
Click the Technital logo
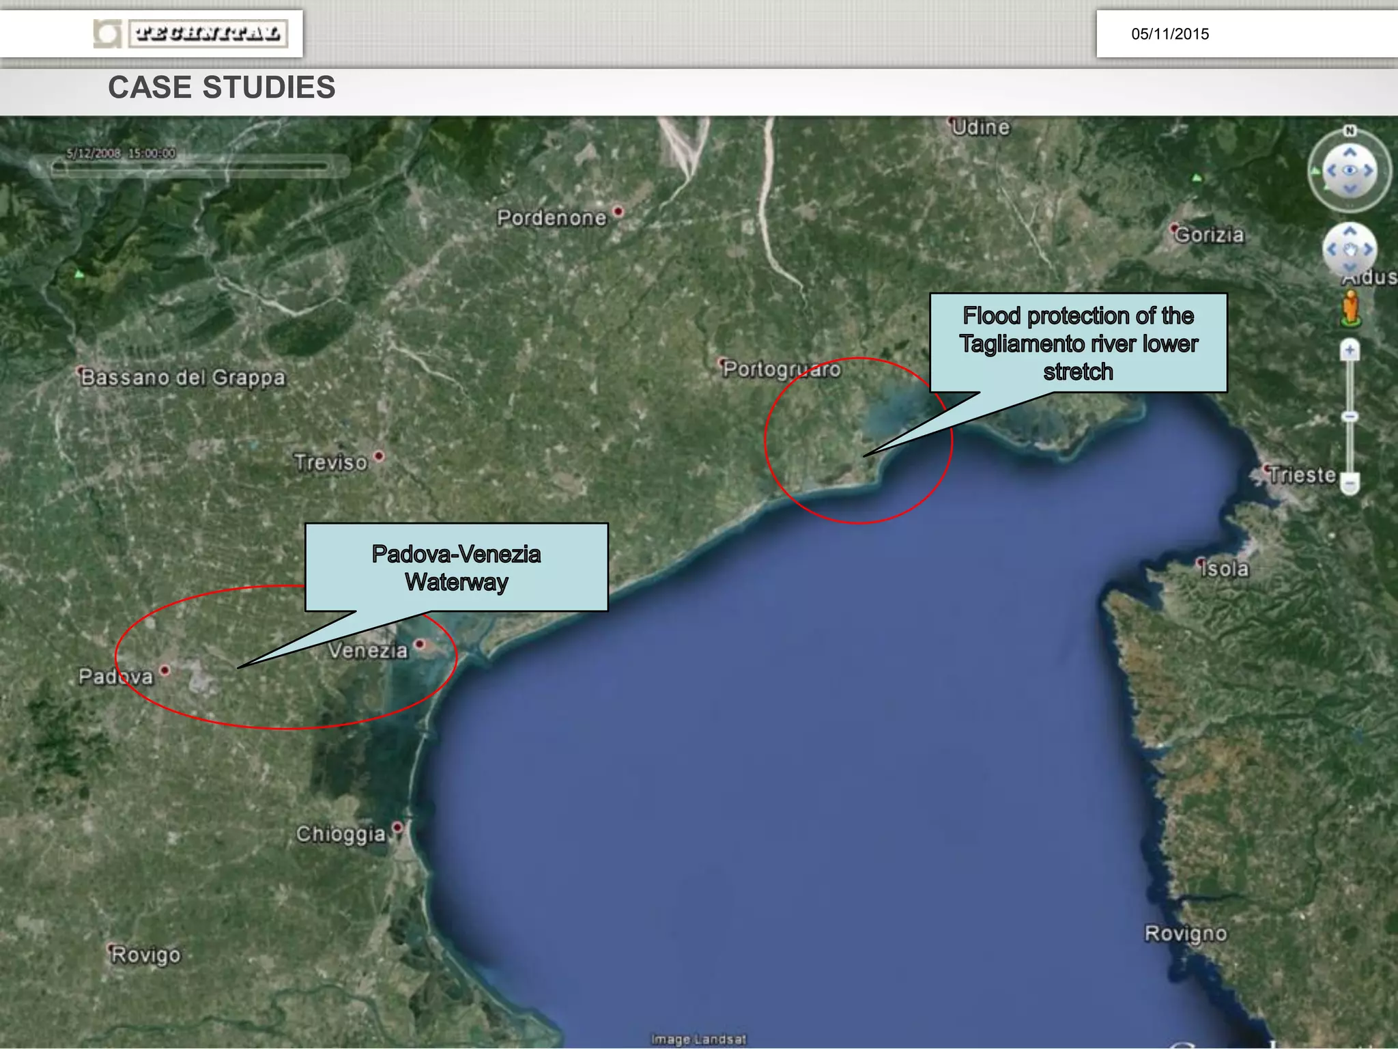coord(190,33)
